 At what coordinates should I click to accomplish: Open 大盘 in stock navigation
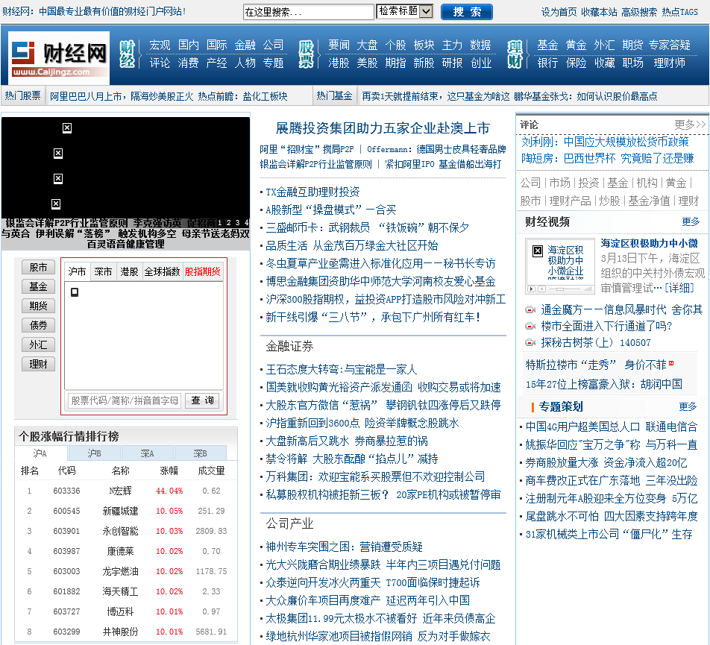coord(367,45)
